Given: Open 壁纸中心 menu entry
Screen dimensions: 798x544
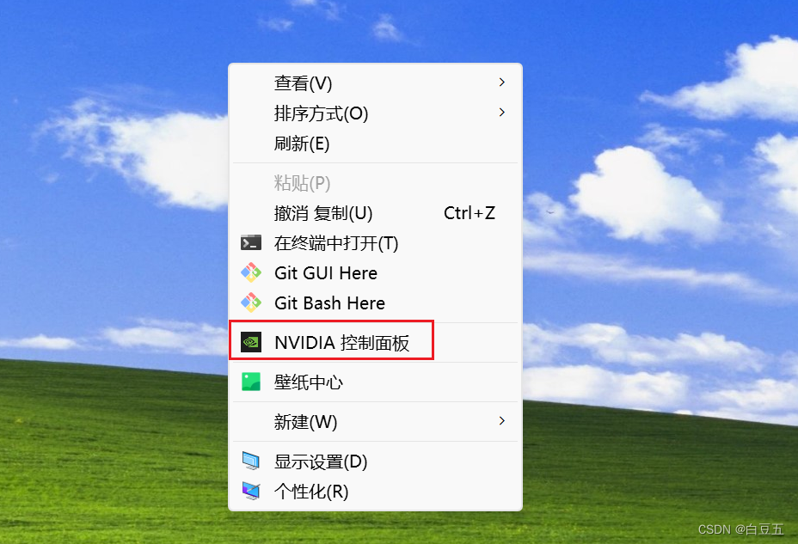Looking at the screenshot, I should 375,382.
